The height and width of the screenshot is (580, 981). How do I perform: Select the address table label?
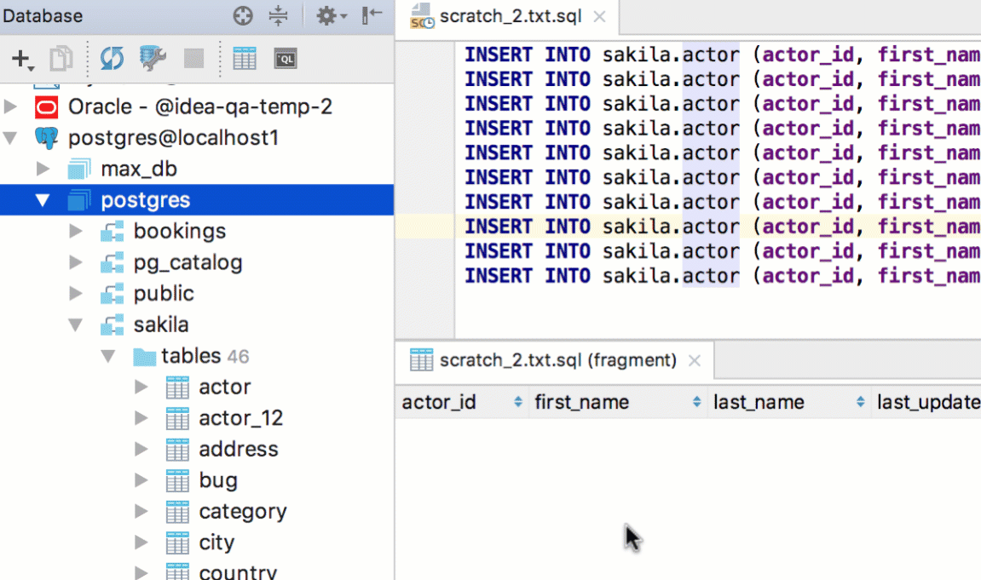coord(239,449)
